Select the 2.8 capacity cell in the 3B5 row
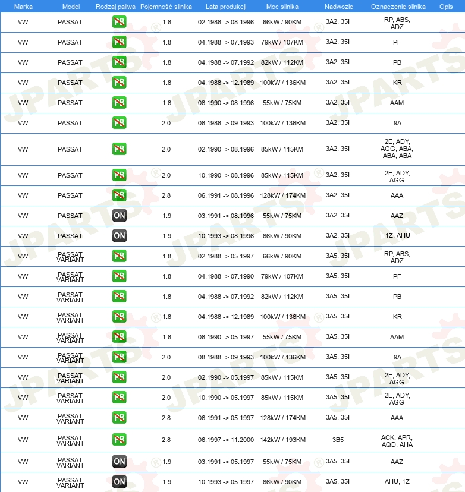 [166, 440]
